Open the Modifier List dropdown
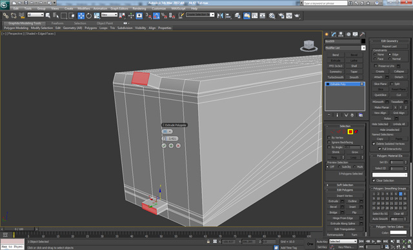 [345, 48]
